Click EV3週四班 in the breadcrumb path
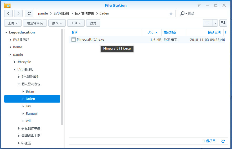The height and width of the screenshot is (149, 232). pos(61,13)
